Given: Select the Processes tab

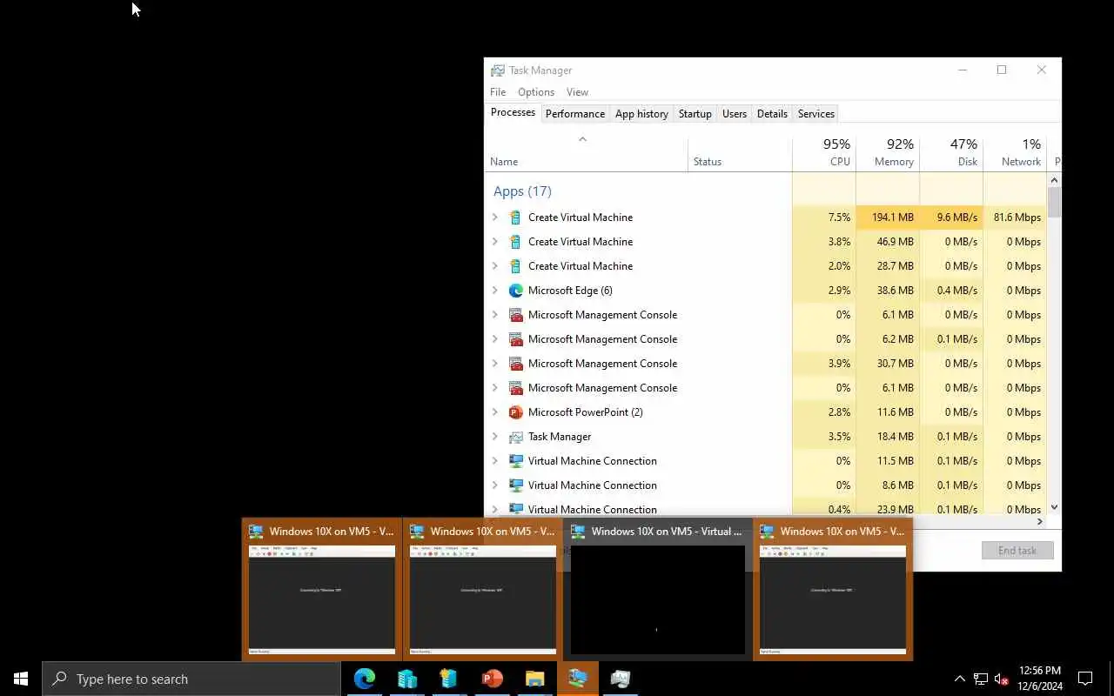Looking at the screenshot, I should (x=513, y=112).
